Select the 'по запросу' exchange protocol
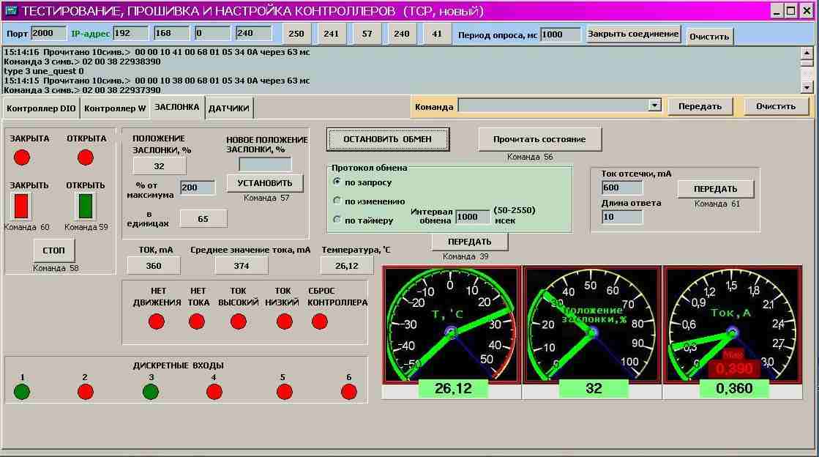 (x=337, y=182)
